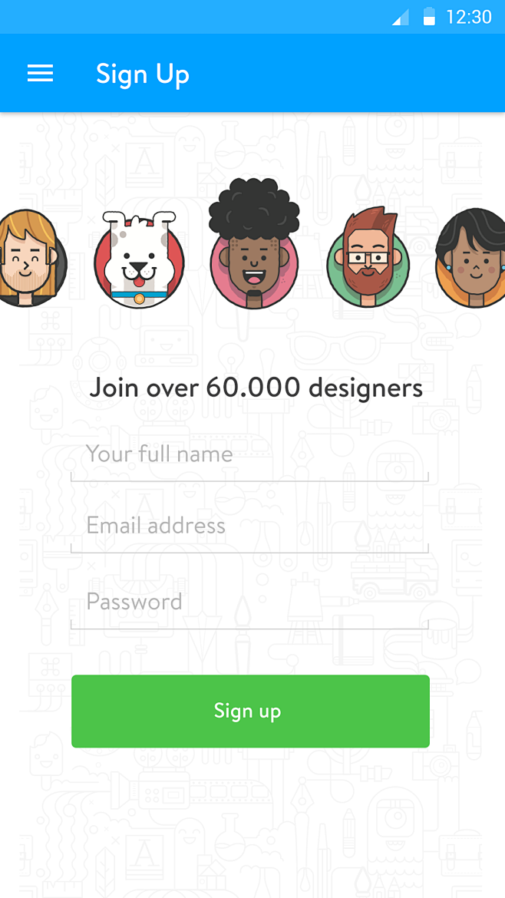
Task: Select the red-bearded avatar with glasses
Action: 368,258
